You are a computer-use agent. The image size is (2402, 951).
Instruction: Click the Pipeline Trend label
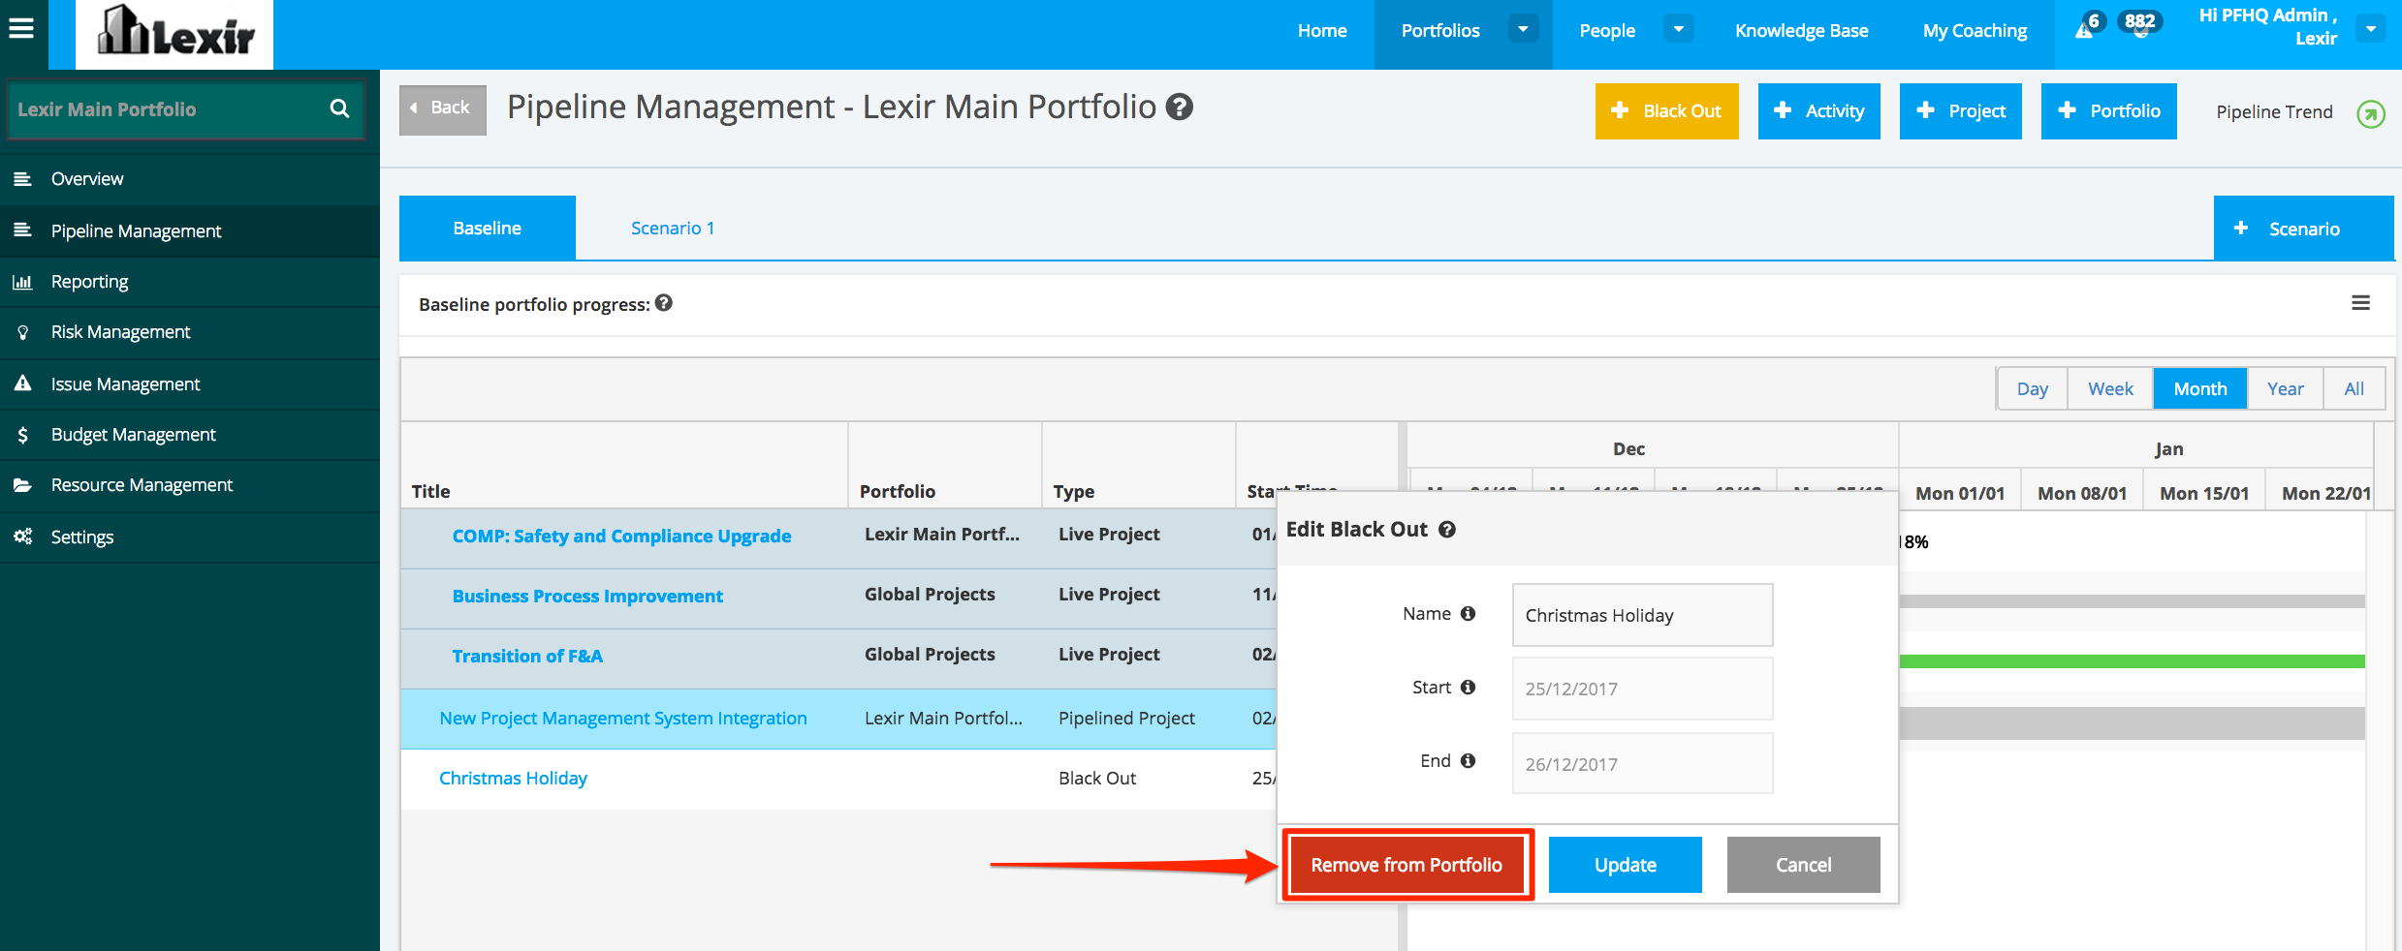click(x=2274, y=111)
